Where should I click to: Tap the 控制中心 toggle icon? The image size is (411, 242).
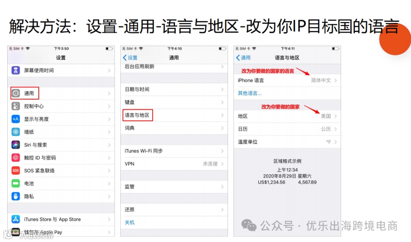pos(16,106)
